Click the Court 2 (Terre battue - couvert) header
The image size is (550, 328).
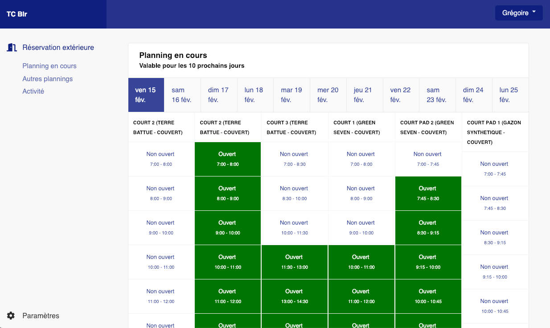pyautogui.click(x=161, y=127)
